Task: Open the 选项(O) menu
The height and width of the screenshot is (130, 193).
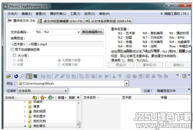Action: point(90,14)
